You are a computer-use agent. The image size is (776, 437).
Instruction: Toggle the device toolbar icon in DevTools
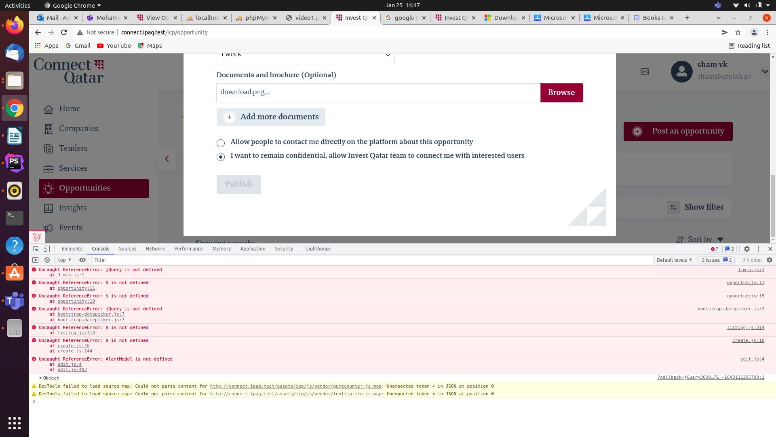pyautogui.click(x=47, y=249)
